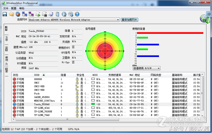Sort by the 支持的速率 column header
The height and width of the screenshot is (133, 212).
[x=118, y=75]
